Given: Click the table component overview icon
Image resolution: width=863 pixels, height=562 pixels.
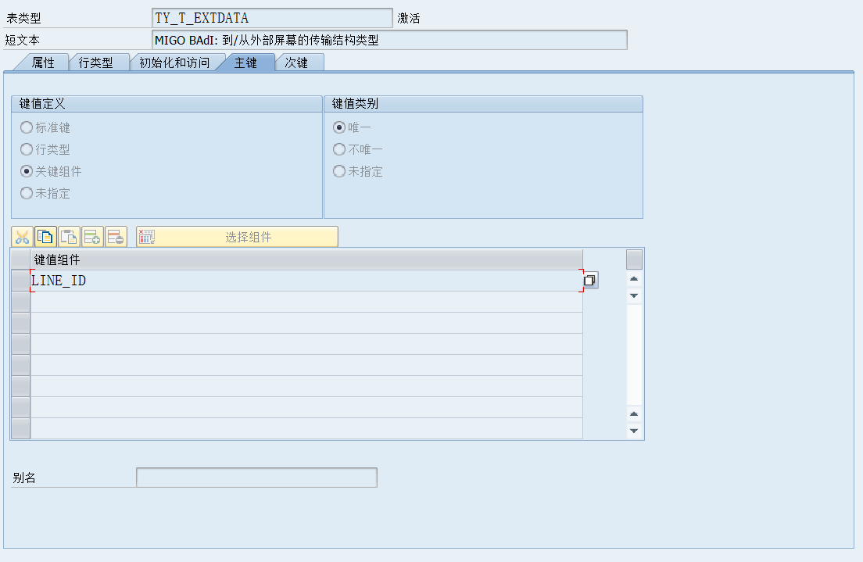Looking at the screenshot, I should (145, 236).
